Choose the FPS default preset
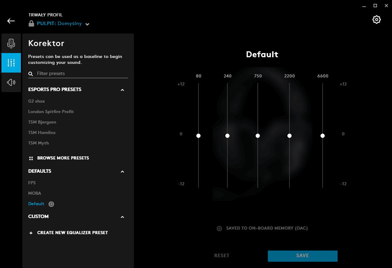Viewport: 392px width, 268px height. click(x=32, y=183)
